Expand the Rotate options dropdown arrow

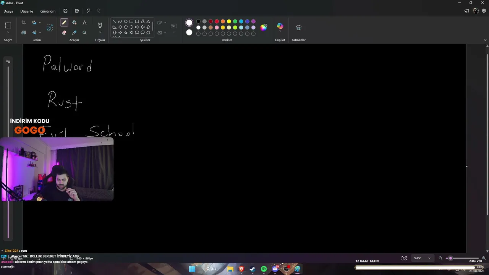[39, 23]
